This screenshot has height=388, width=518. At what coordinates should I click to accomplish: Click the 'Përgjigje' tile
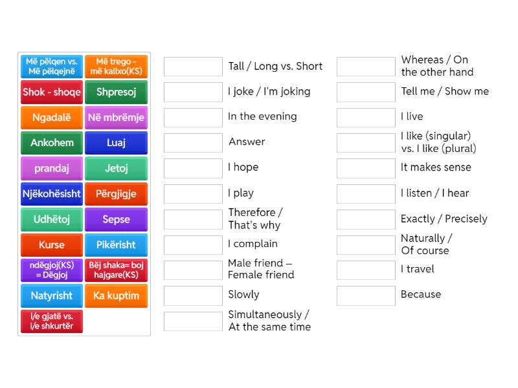(x=117, y=194)
